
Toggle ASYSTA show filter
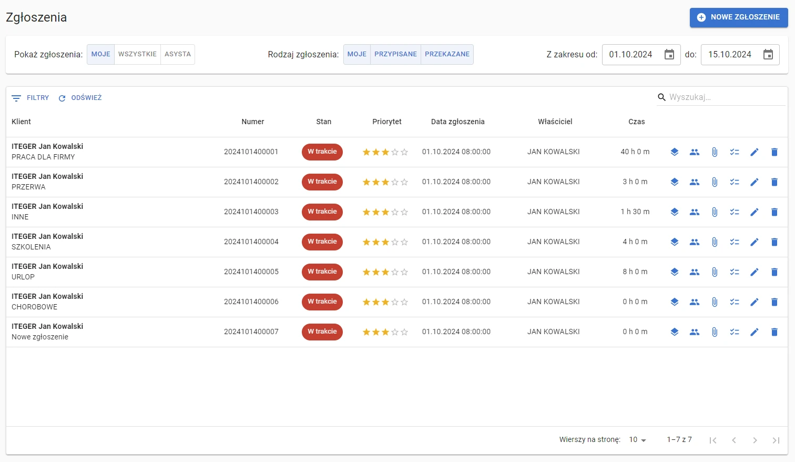[178, 54]
